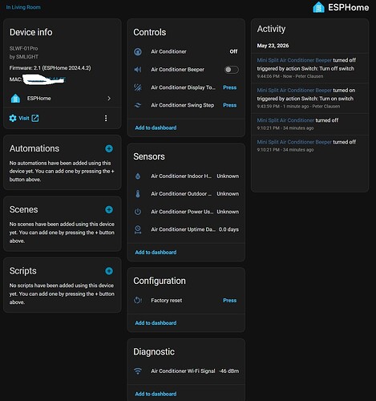Open Beeper turned on link in Activity
376x401 pixels.
pyautogui.click(x=294, y=90)
